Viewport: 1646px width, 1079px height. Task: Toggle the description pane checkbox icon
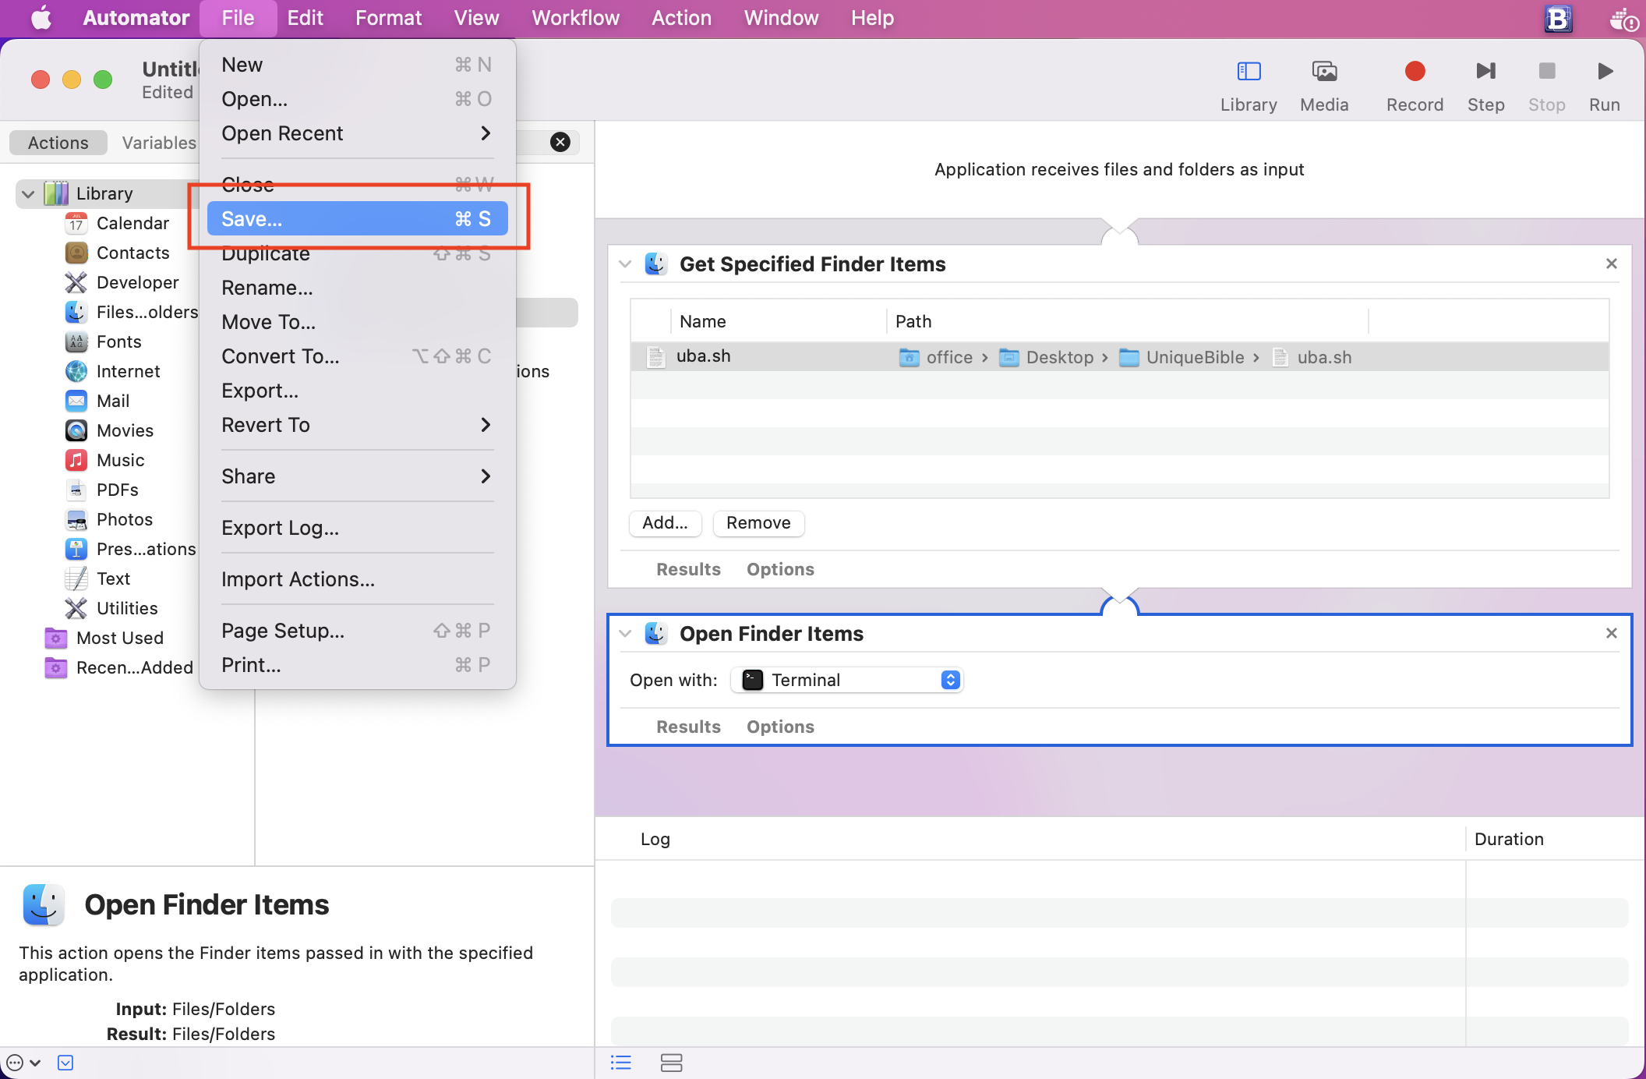pyautogui.click(x=65, y=1062)
